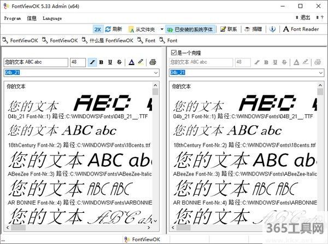
Task: Uncheck the 是一个克隆 checkbox
Action: pos(174,53)
